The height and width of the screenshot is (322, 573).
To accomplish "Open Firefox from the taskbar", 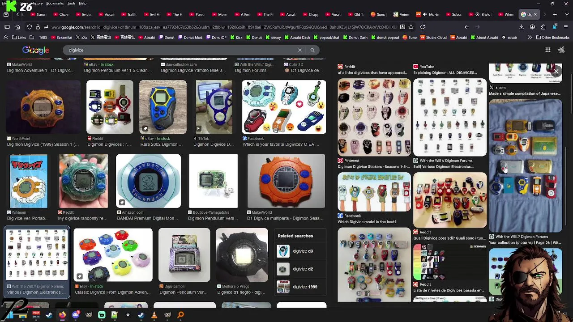I will tap(62, 315).
